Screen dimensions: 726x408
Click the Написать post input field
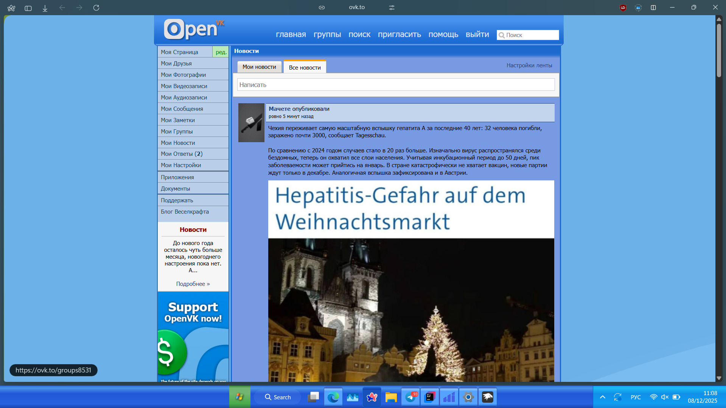coord(396,85)
